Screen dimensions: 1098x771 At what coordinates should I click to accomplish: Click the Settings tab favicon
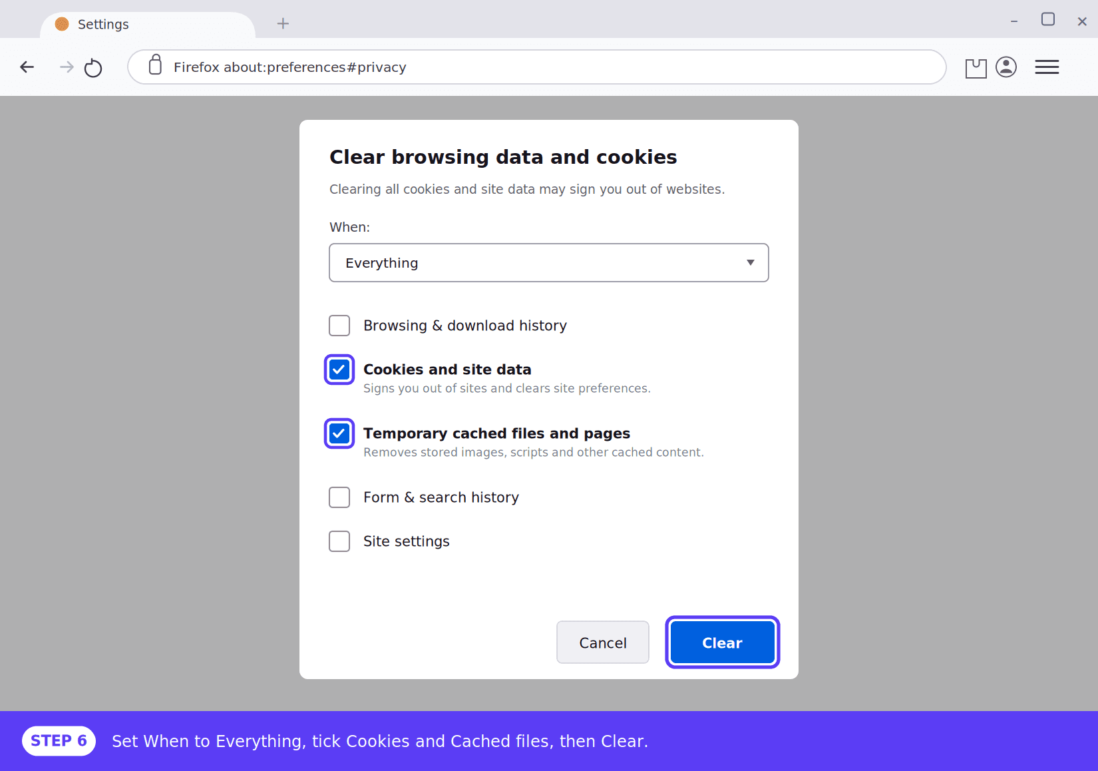tap(62, 24)
